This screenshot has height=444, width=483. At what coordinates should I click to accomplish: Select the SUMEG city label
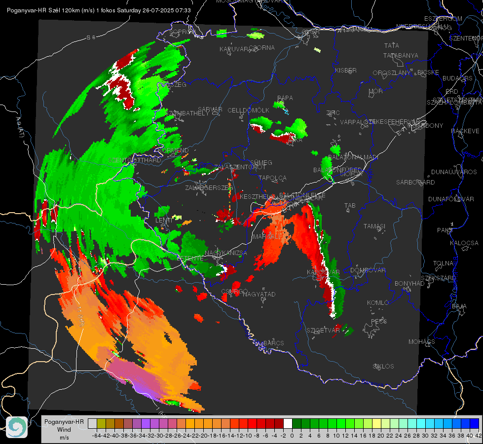pos(261,162)
